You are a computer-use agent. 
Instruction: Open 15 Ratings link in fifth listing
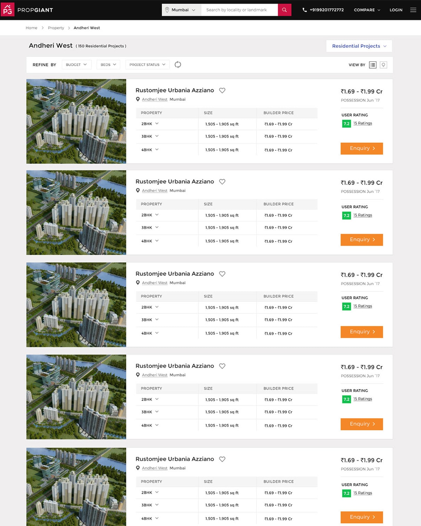tap(363, 493)
